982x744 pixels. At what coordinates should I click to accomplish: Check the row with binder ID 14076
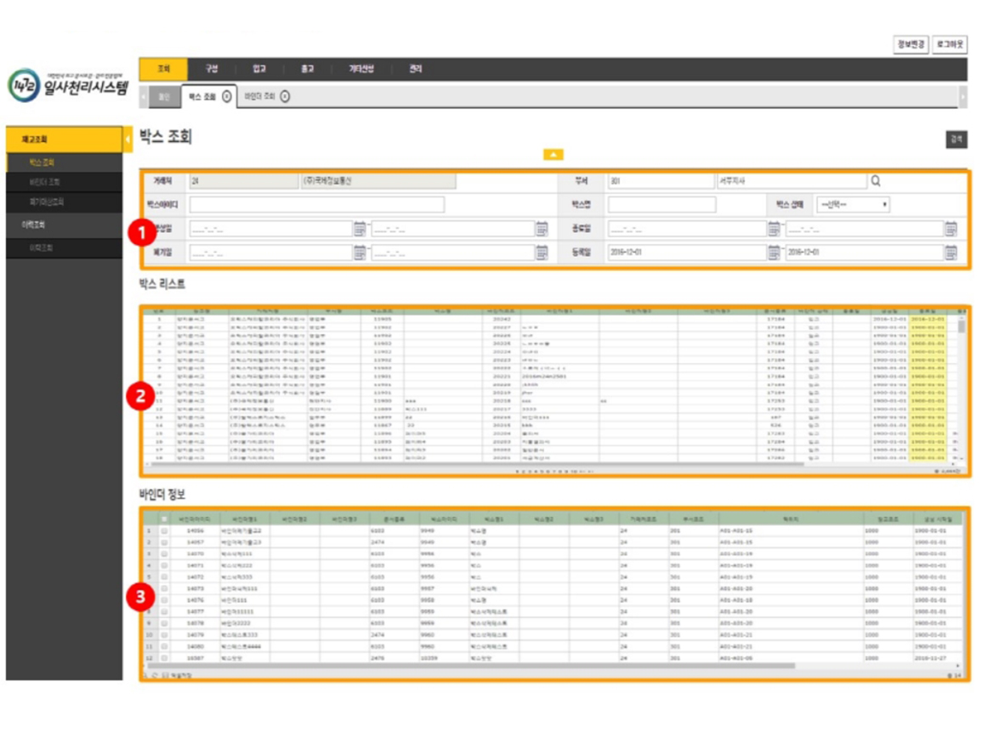point(164,600)
